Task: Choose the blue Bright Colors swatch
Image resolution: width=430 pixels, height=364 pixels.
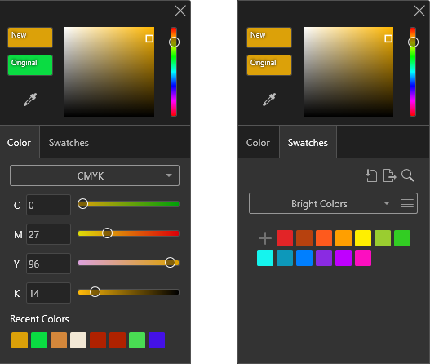Action: click(x=304, y=258)
